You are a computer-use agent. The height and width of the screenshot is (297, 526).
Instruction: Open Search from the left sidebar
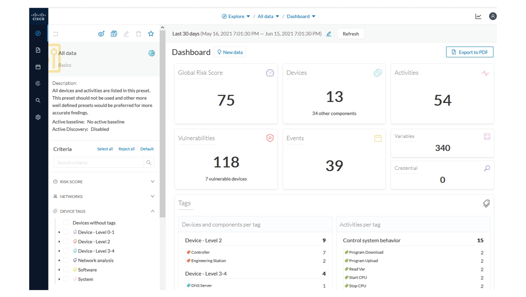coord(38,100)
